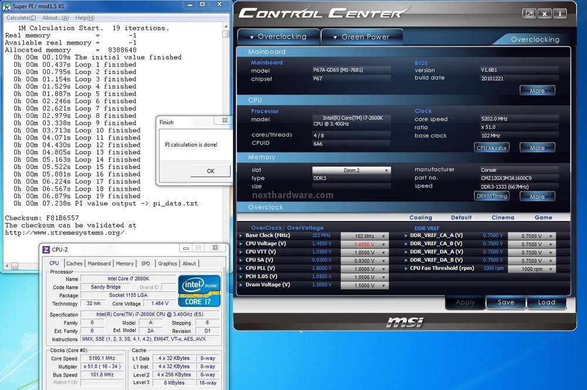587x390 pixels.
Task: Click the Sandy Bridge code name field
Action: point(106,287)
